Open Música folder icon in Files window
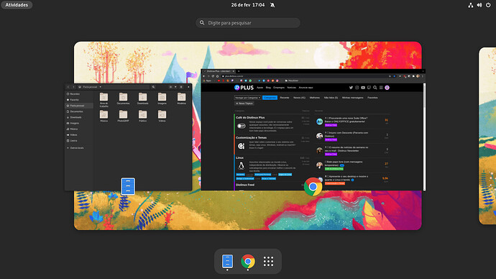The image size is (496, 279). pos(104,114)
